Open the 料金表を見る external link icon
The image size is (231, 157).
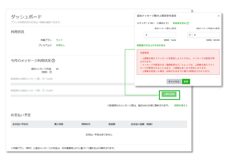[x=188, y=23]
